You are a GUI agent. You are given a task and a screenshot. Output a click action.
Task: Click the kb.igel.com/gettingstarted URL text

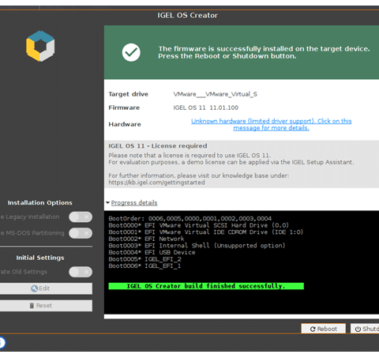pos(156,183)
